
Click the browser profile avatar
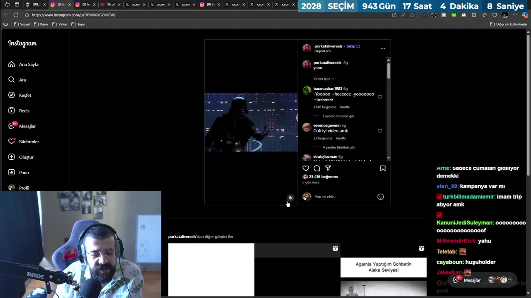[x=505, y=15]
